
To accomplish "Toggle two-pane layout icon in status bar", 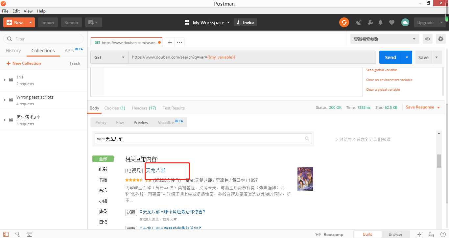I will pos(419,234).
